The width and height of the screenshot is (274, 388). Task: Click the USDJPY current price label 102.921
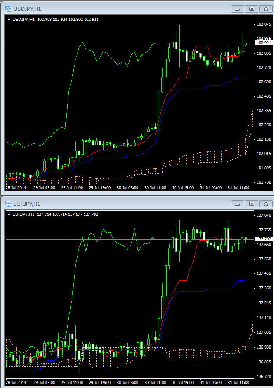tap(264, 43)
